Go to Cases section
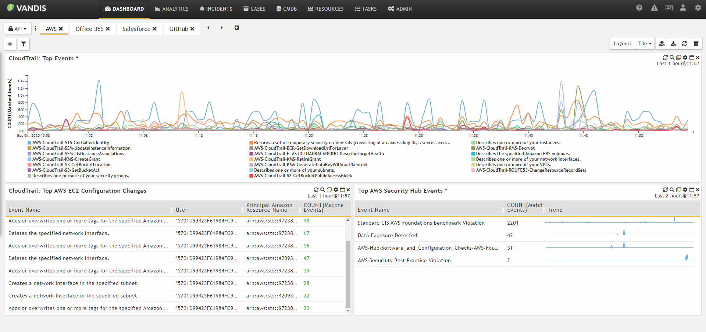 click(254, 9)
